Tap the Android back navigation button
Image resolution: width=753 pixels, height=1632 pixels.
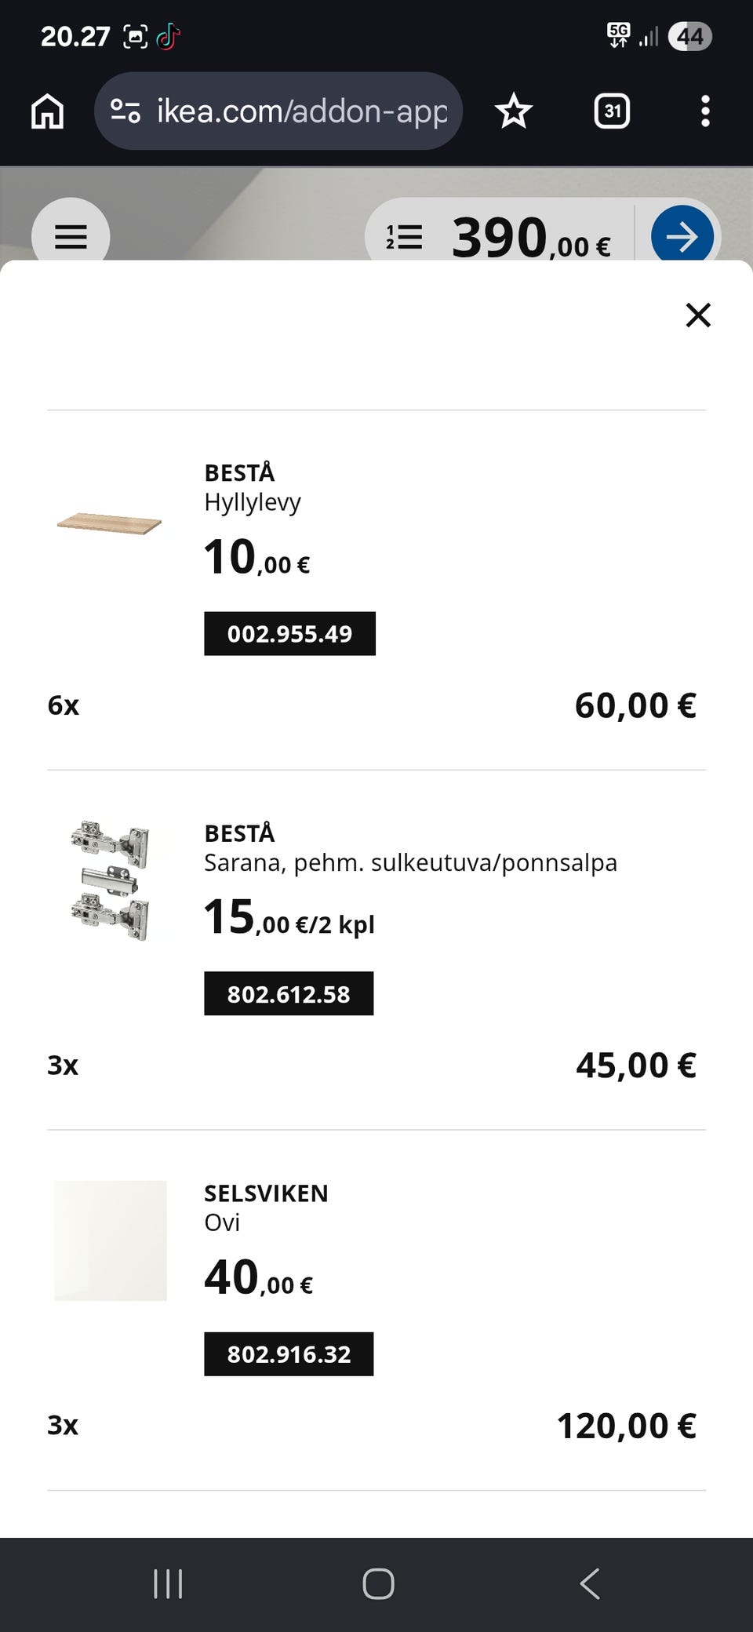pos(590,1584)
